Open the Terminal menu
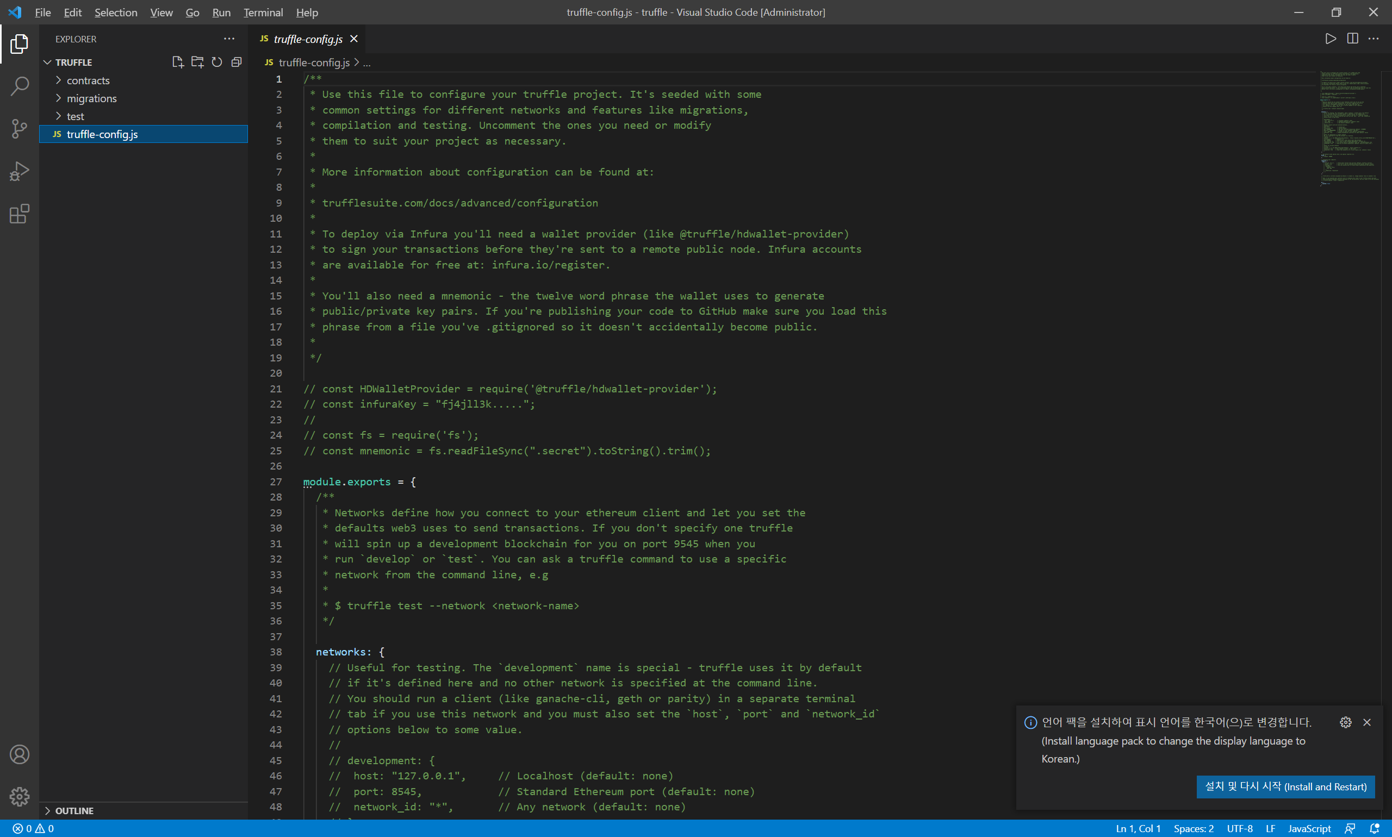 (x=263, y=12)
